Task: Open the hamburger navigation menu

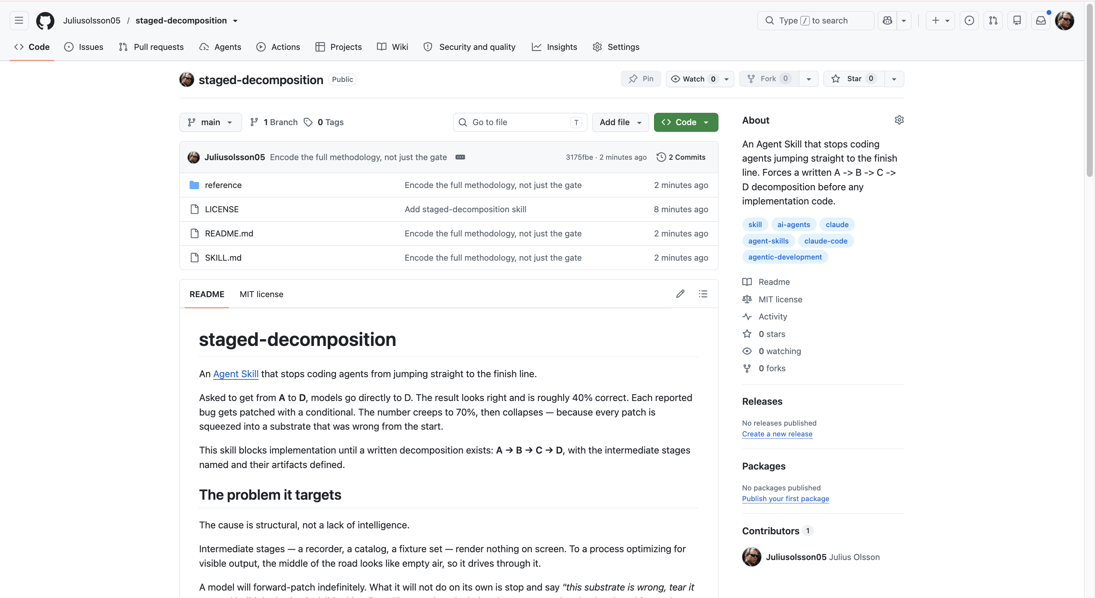Action: (19, 20)
